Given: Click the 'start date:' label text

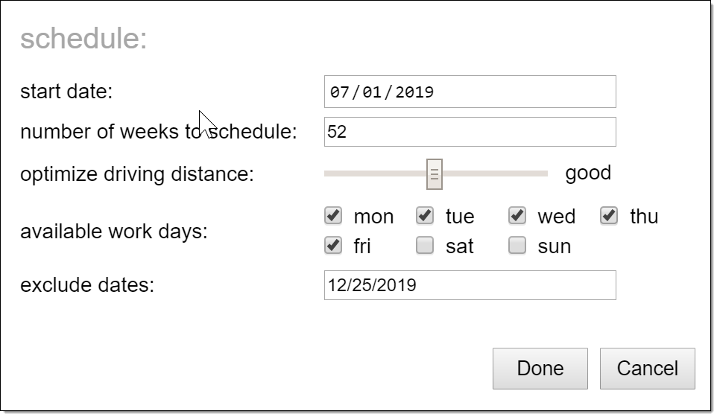Looking at the screenshot, I should (x=66, y=92).
